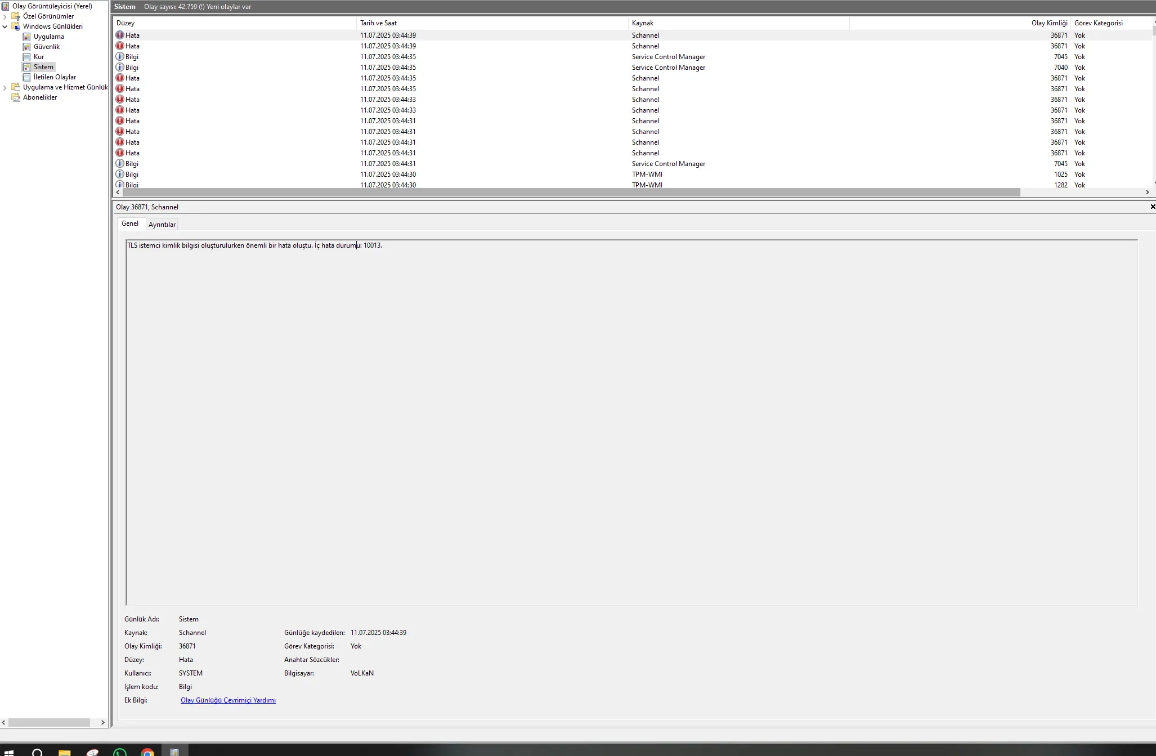Open Olay Günlüğü Çevrimiçi Yardımı link
Image resolution: width=1156 pixels, height=756 pixels.
tap(228, 700)
